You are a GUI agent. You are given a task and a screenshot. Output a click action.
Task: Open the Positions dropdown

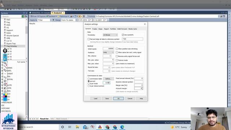pyautogui.click(x=108, y=52)
